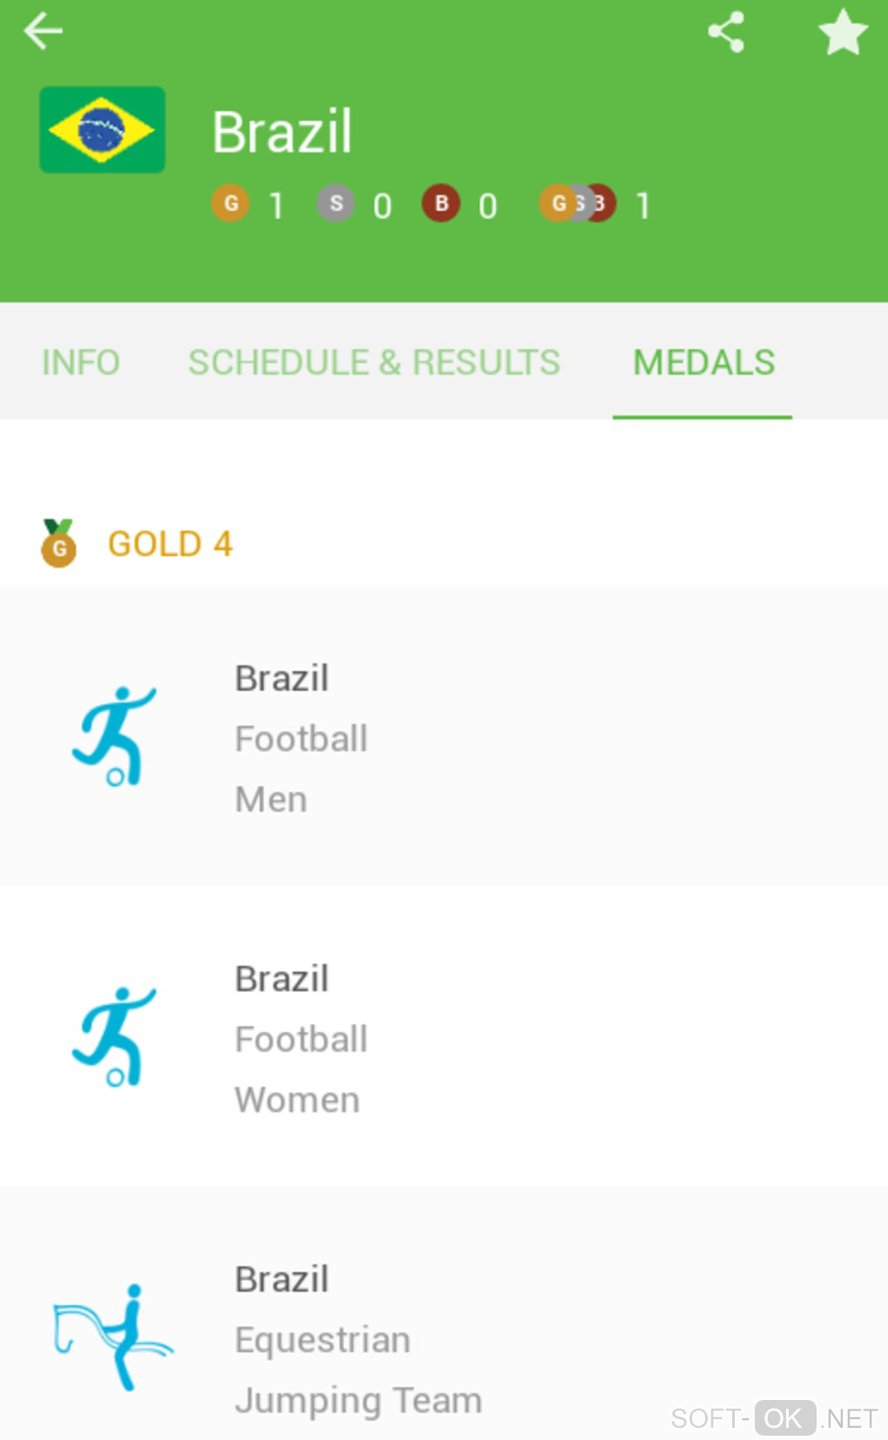The width and height of the screenshot is (888, 1440).
Task: Click the gold medal count icon in header
Action: 231,204
